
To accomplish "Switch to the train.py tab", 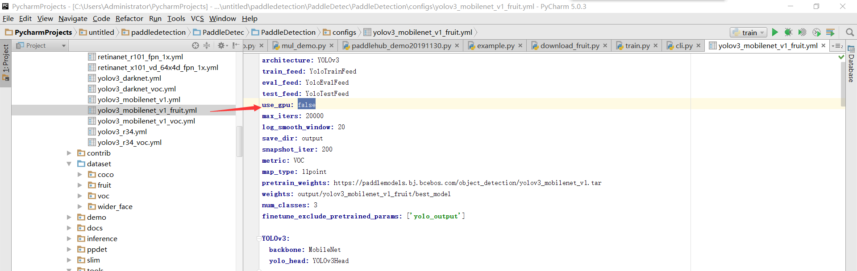I will click(x=637, y=45).
